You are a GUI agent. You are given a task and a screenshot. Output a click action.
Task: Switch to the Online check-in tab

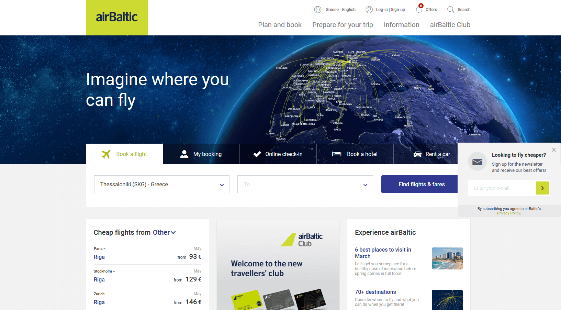pos(278,154)
